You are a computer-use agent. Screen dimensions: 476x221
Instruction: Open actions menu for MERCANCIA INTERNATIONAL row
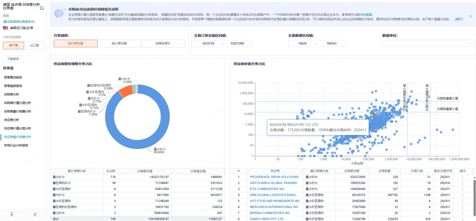pos(463,207)
